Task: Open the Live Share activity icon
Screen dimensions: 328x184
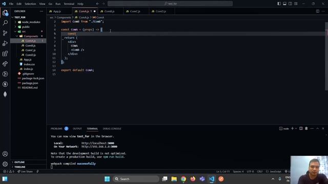Action: [5, 64]
